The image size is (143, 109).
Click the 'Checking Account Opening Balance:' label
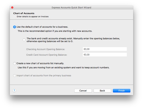tap(46, 49)
